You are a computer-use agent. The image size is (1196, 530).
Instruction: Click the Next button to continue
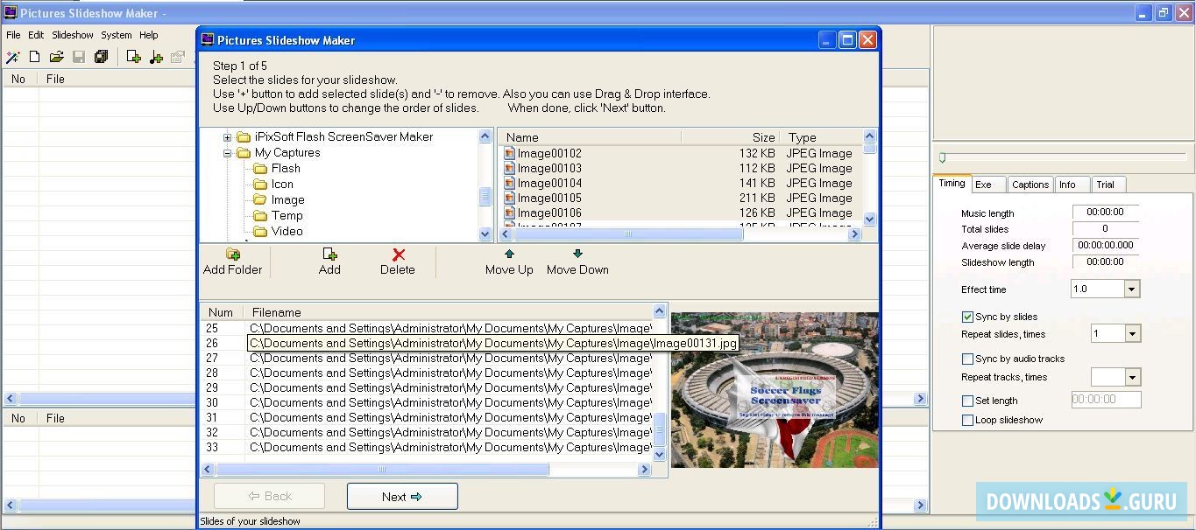(x=401, y=496)
